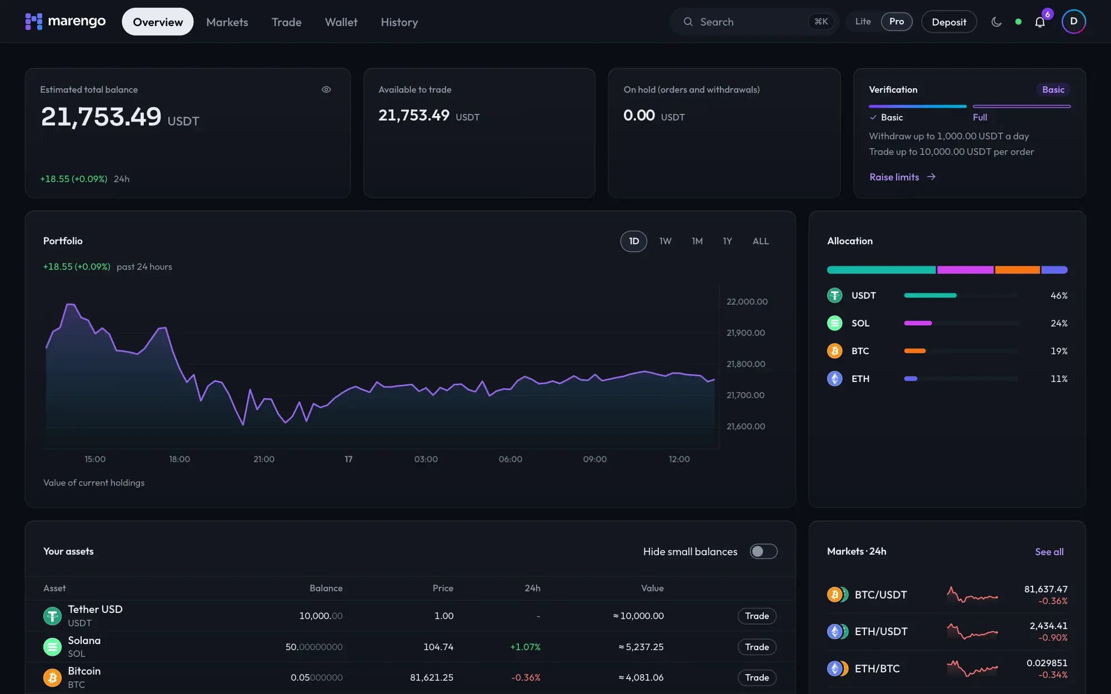Open the Wallet tab

click(341, 22)
